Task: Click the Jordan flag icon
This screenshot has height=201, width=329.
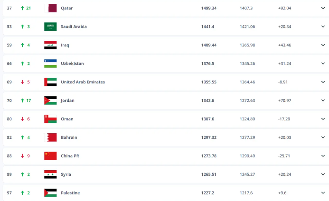Action: (50, 100)
